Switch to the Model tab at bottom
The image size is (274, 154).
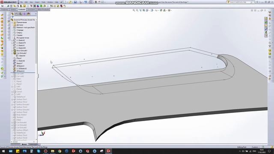tap(24, 145)
